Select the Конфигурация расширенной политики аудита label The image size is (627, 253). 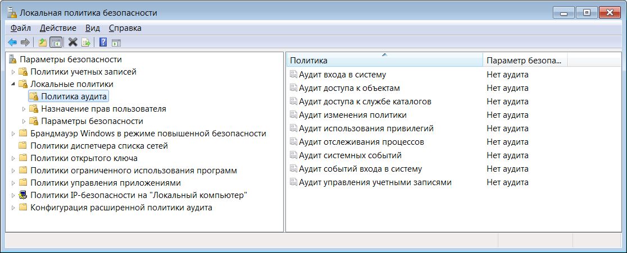click(121, 208)
